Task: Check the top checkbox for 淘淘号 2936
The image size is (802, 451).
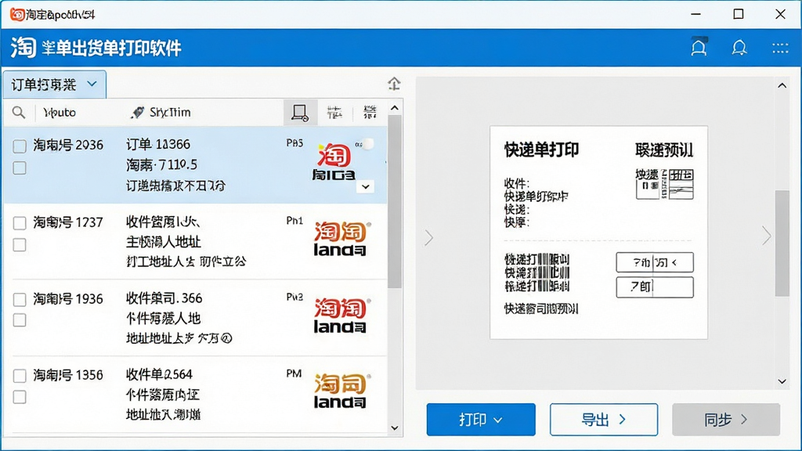Action: [20, 146]
